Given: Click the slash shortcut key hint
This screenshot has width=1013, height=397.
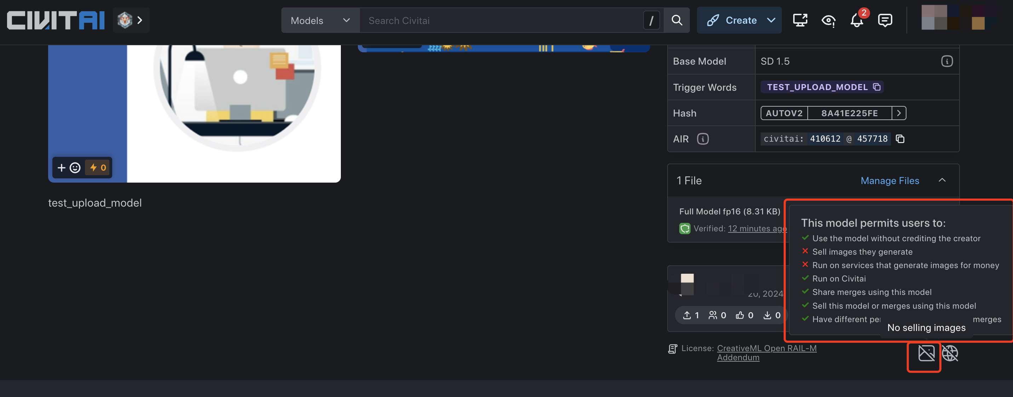Looking at the screenshot, I should point(651,20).
